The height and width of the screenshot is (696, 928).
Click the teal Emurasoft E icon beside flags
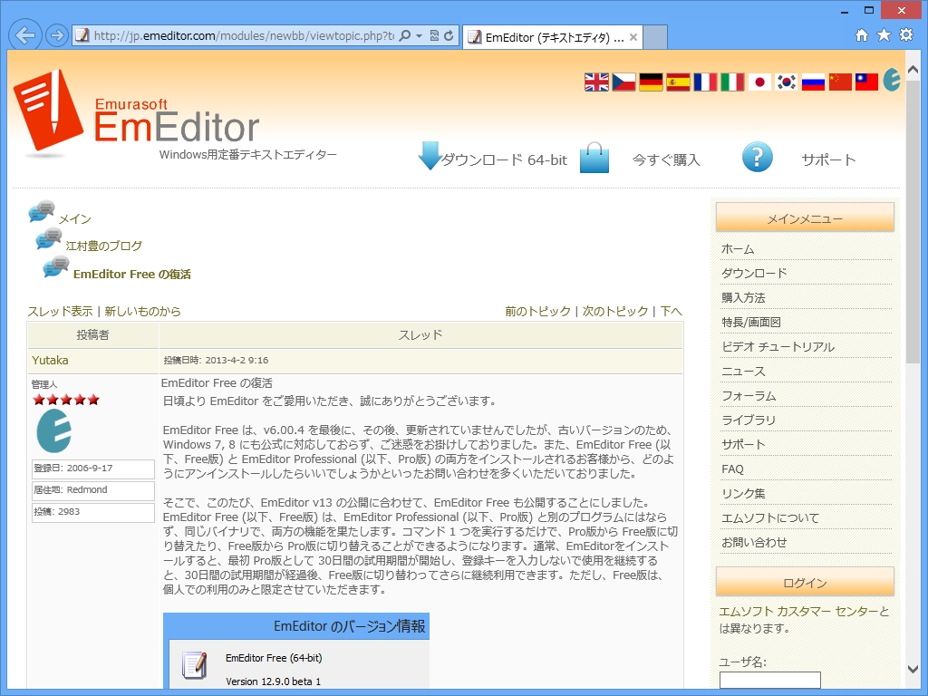click(x=892, y=80)
